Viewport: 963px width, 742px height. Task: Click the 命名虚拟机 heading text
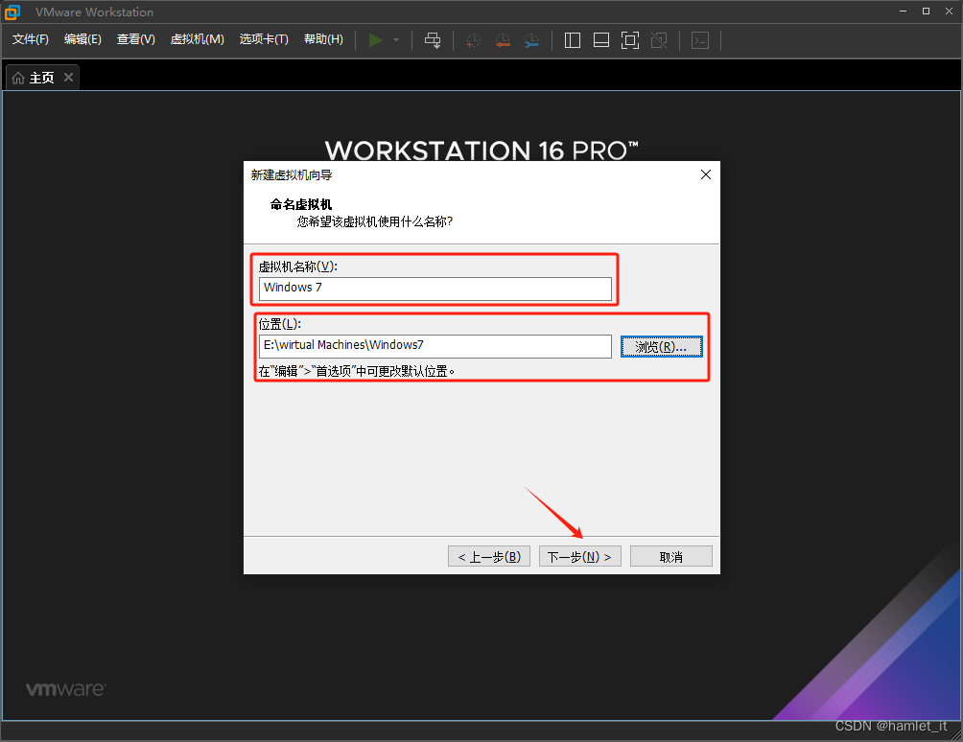coord(301,204)
